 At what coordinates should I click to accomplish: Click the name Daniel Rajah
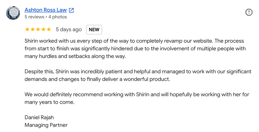(39, 118)
